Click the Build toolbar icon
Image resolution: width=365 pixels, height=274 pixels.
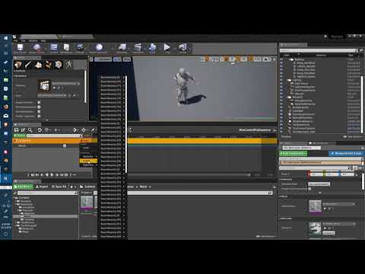click(152, 48)
